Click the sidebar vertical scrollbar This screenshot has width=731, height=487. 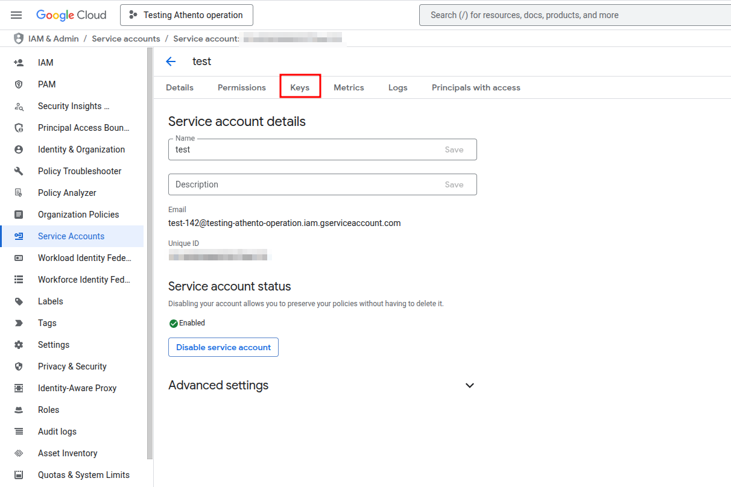click(x=150, y=253)
